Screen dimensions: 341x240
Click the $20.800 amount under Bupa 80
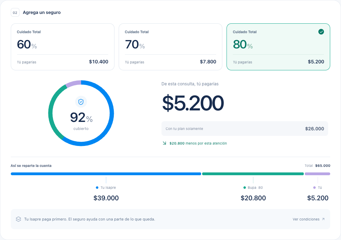click(x=253, y=198)
